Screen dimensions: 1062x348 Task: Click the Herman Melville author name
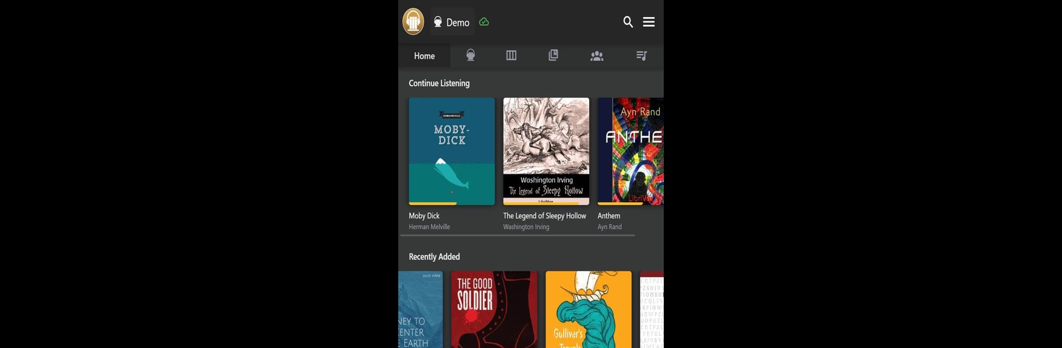pyautogui.click(x=429, y=227)
